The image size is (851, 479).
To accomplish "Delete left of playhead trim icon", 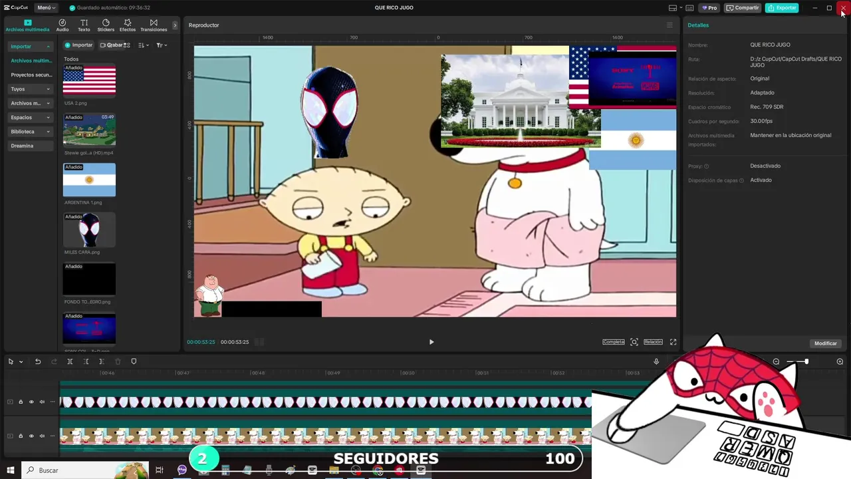I will 86,361.
